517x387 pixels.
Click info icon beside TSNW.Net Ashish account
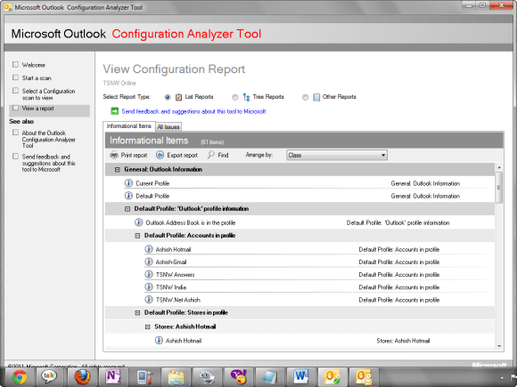pos(149,300)
